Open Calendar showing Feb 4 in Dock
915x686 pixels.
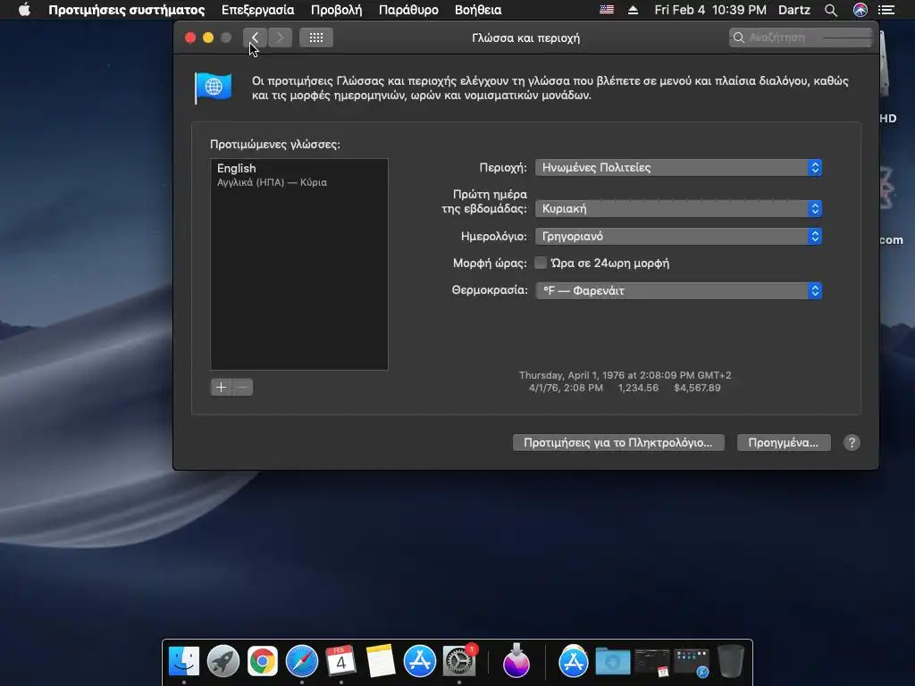340,661
